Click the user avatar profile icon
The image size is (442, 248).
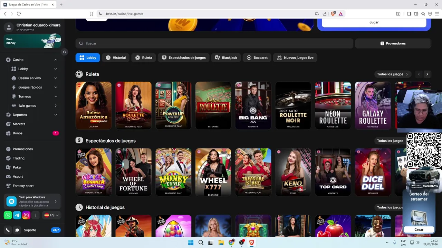(9, 27)
